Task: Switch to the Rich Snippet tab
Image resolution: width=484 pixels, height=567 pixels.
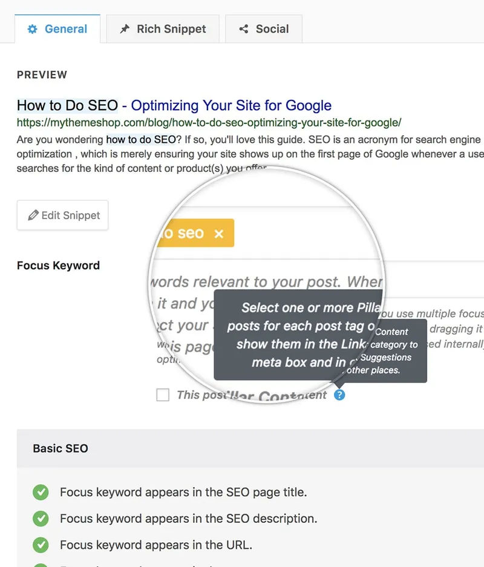Action: [162, 28]
